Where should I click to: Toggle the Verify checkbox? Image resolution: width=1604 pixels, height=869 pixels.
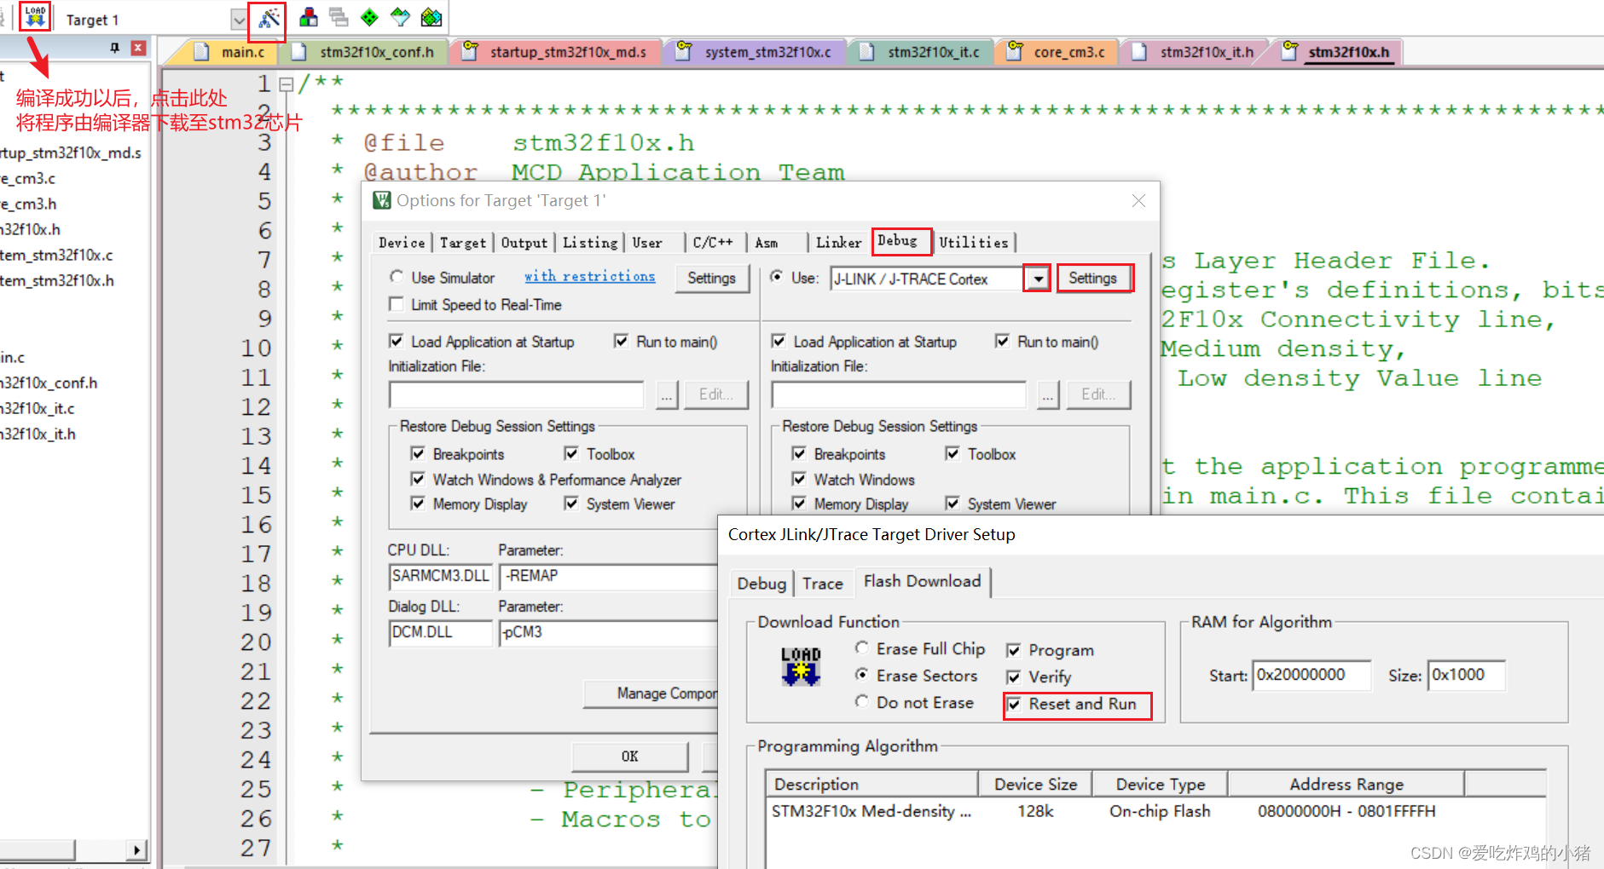click(x=1014, y=677)
